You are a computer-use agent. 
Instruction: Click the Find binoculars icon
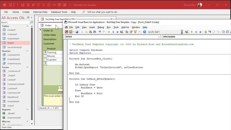95,32
